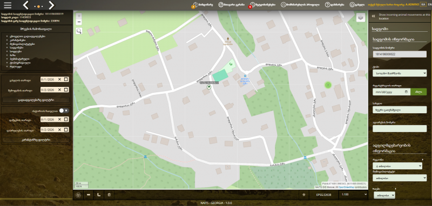Select the holding marker labeled 1814186000019

[209, 87]
